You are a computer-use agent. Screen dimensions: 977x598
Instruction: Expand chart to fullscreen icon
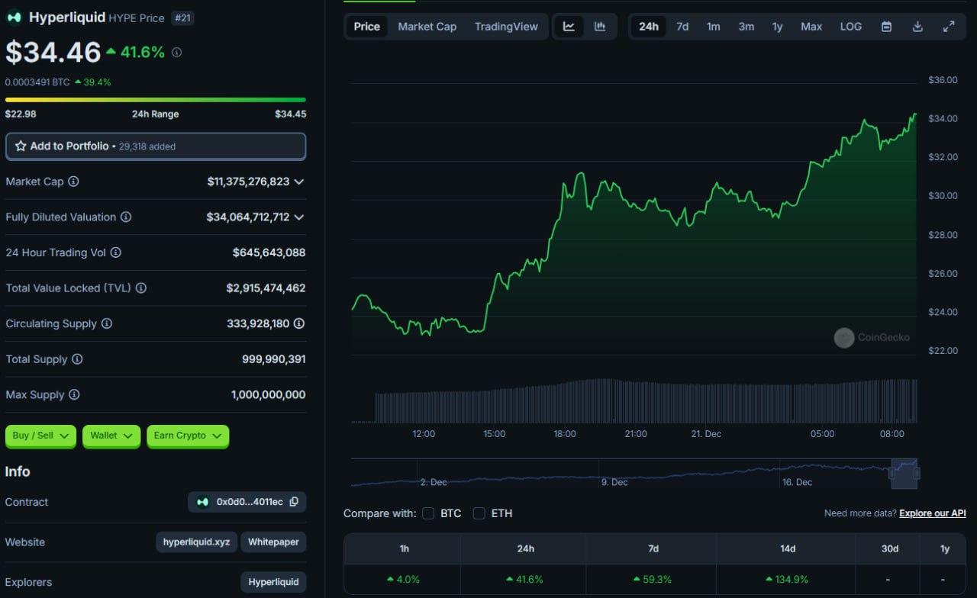(949, 26)
